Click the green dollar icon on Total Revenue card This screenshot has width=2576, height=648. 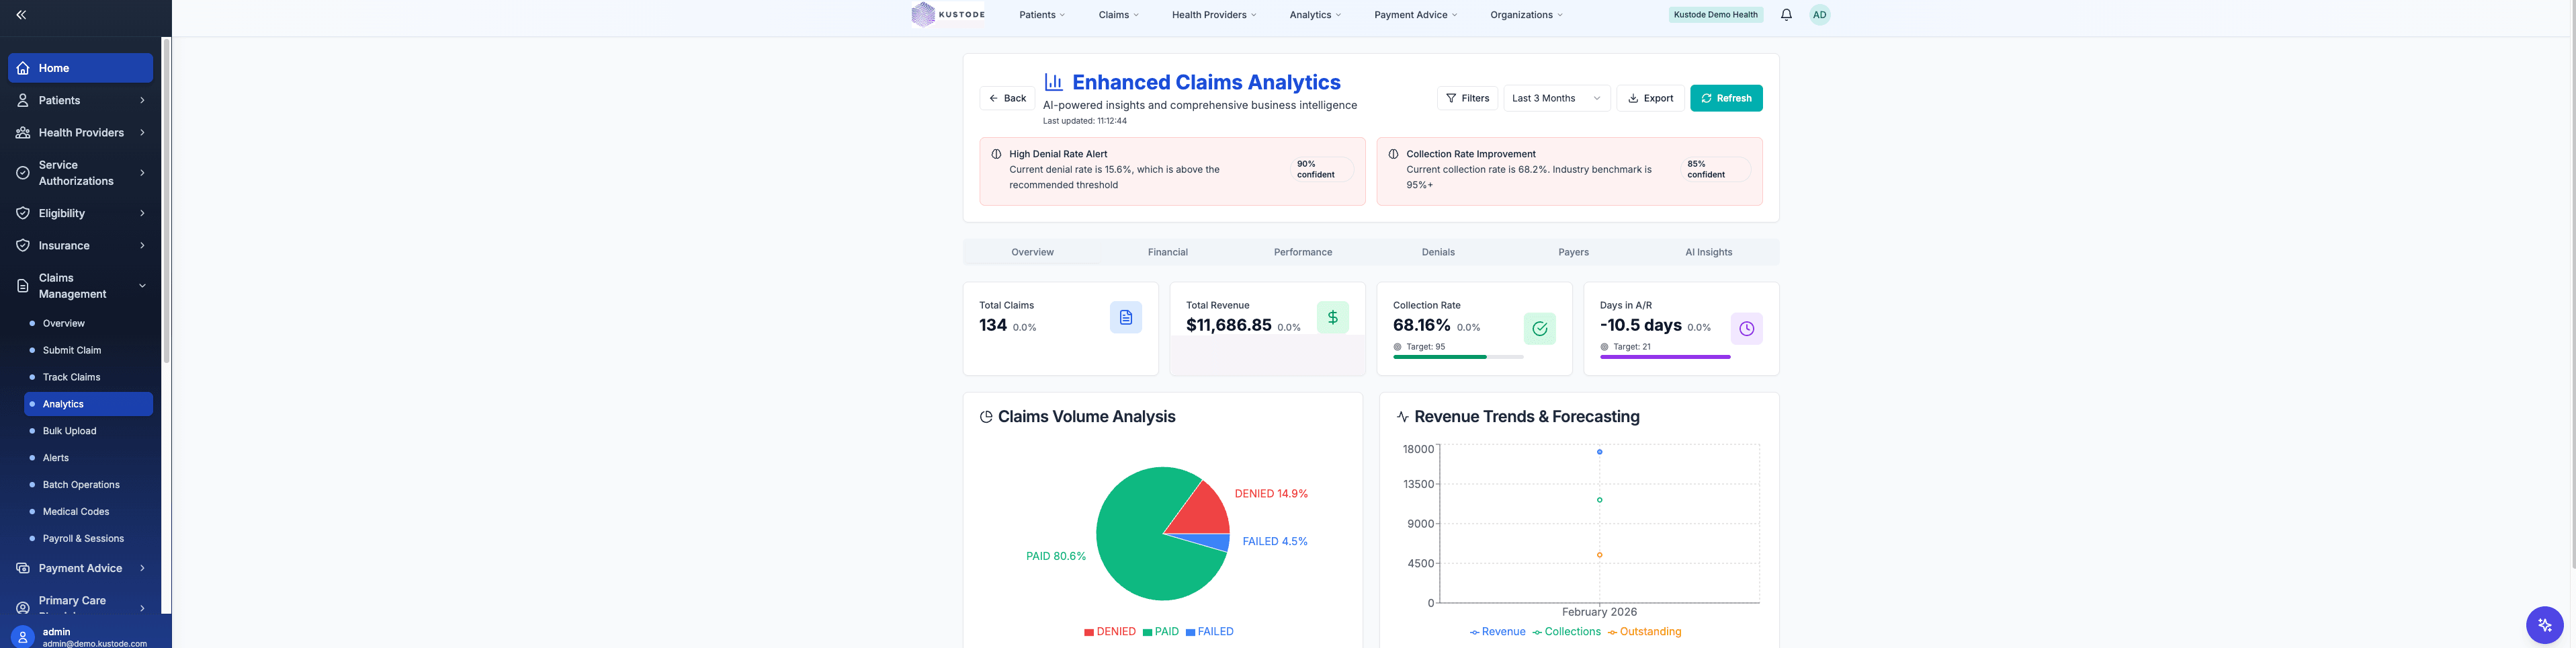[1333, 316]
